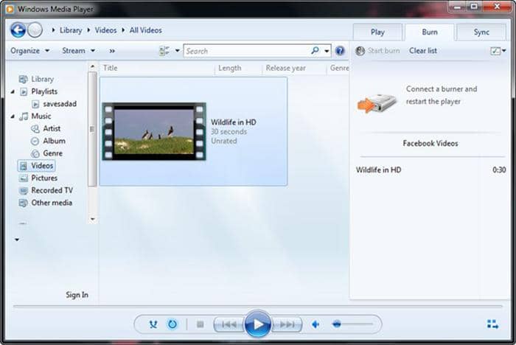516x345 pixels.
Task: Toggle shuffle mode in playback controls
Action: coord(153,324)
